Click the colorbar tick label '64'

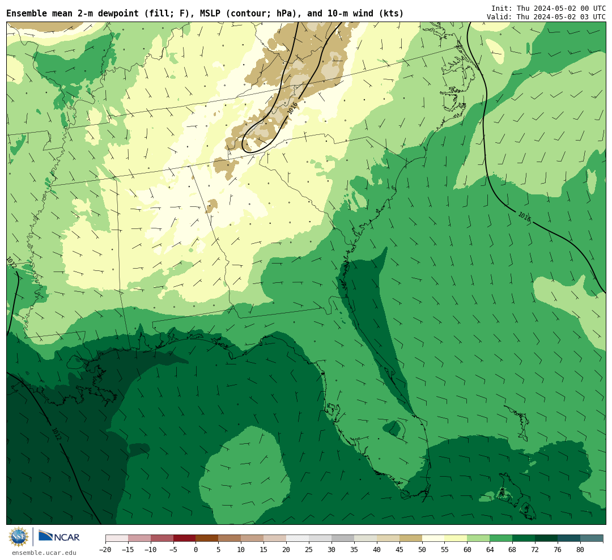pos(490,550)
